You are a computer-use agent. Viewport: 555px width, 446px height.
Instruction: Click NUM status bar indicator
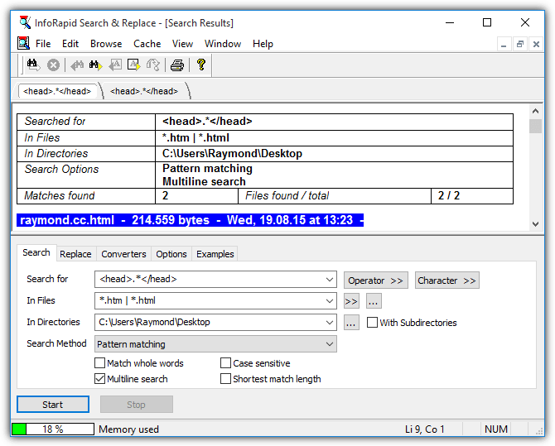tap(496, 429)
